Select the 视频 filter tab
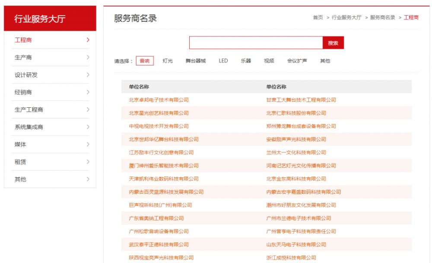Image resolution: width=432 pixels, height=263 pixels. (269, 61)
